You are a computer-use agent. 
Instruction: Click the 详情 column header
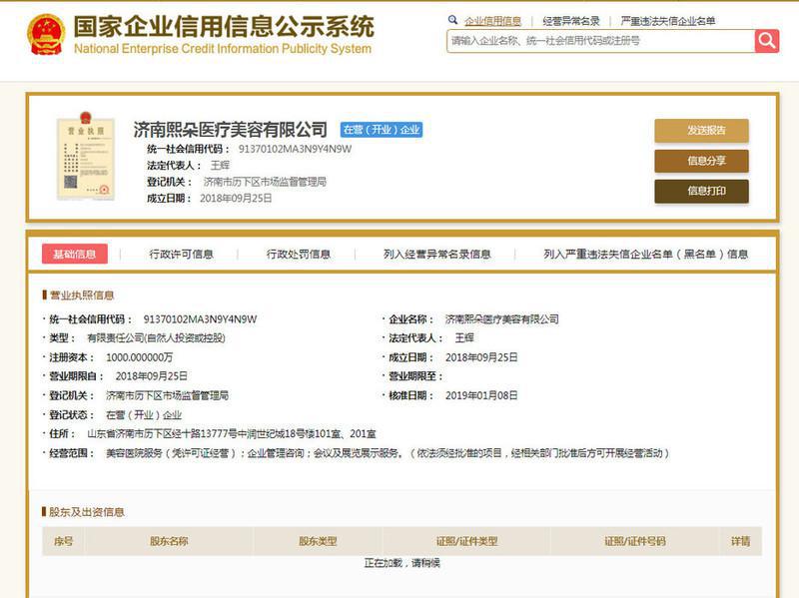(x=740, y=541)
